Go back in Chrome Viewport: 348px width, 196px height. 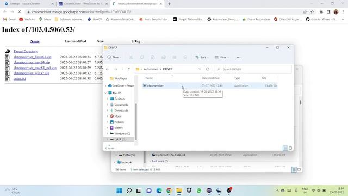5,12
